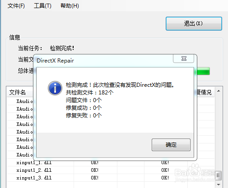Screen dimensions: 228x188
Task: Click the scrollbar down arrow
Action: 219,184
